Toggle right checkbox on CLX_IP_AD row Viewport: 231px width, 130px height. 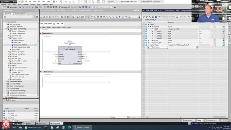(223, 27)
